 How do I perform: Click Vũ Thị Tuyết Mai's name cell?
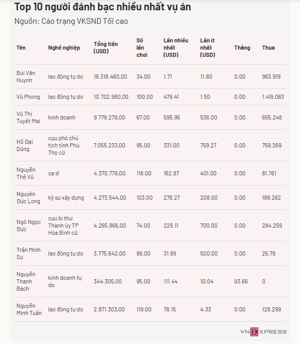[x=28, y=117]
